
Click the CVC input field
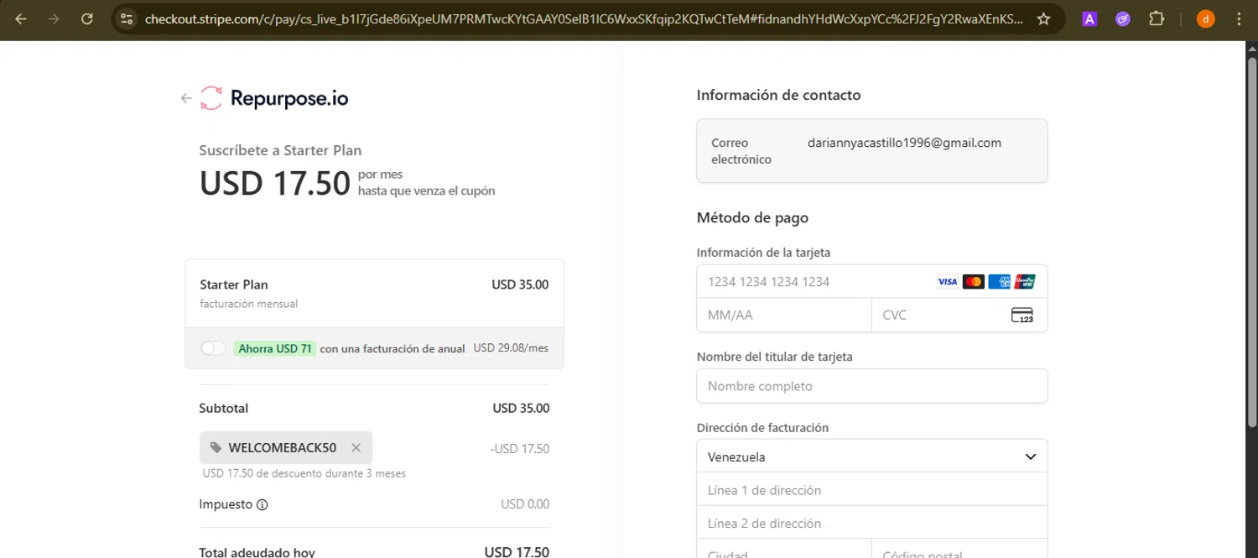coord(959,316)
